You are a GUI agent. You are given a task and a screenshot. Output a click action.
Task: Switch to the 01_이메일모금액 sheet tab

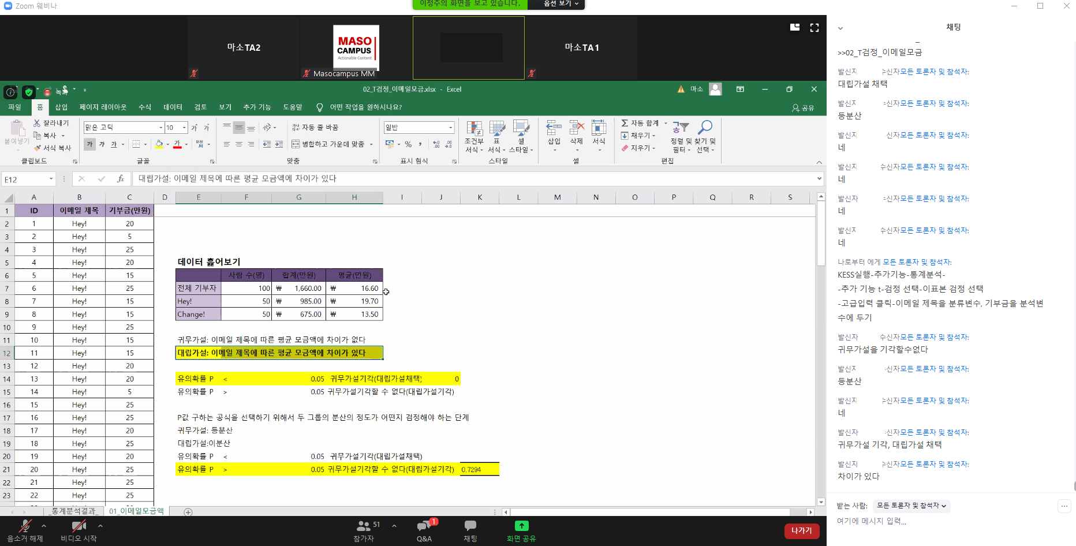(x=136, y=511)
